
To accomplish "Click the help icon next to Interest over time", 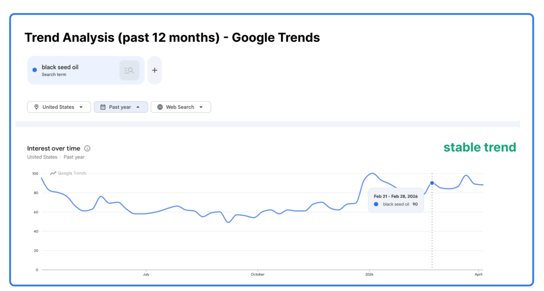I will [x=87, y=149].
